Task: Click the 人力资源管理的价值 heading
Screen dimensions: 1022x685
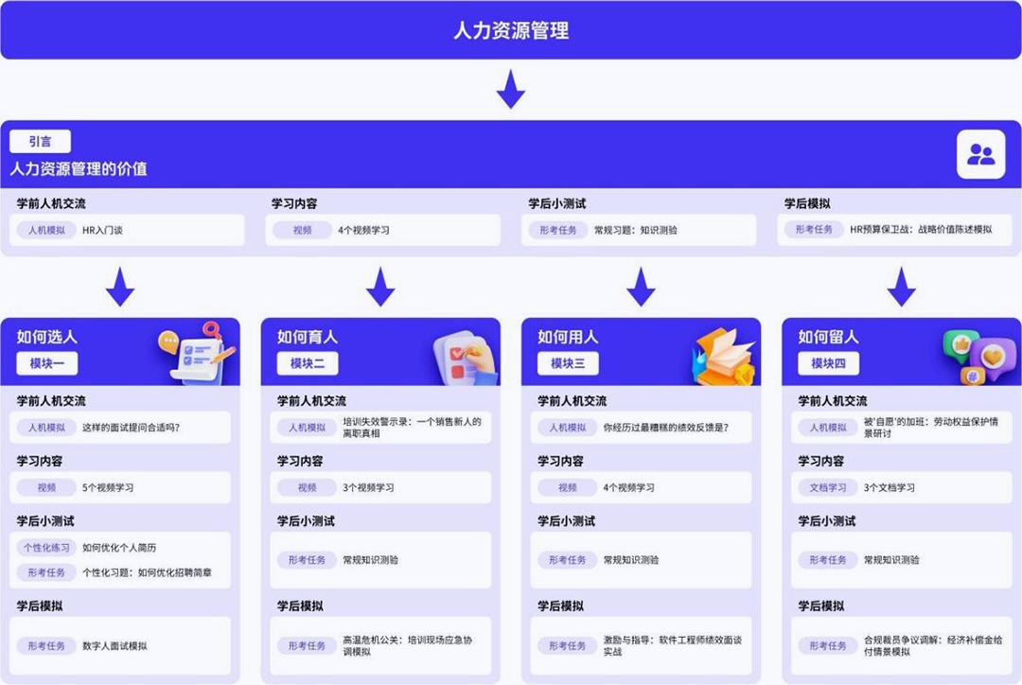Action: (x=79, y=168)
